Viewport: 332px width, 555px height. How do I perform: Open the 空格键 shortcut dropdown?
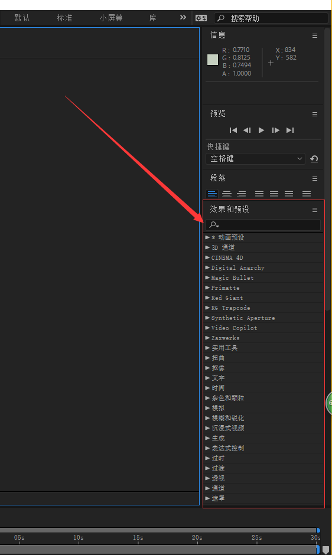(255, 159)
